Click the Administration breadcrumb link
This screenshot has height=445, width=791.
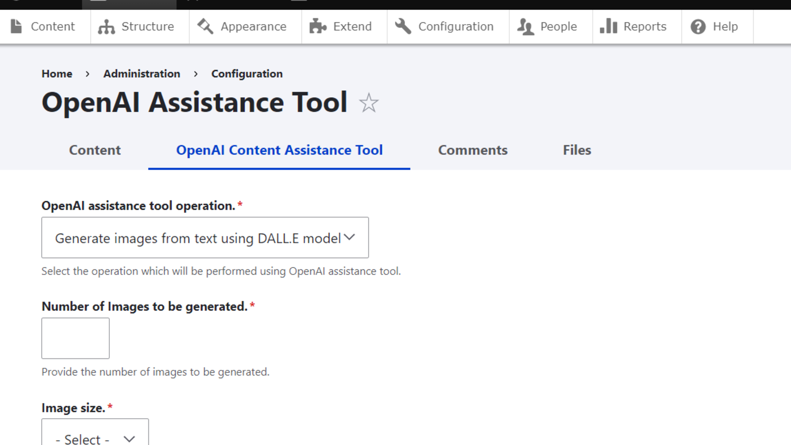(142, 73)
